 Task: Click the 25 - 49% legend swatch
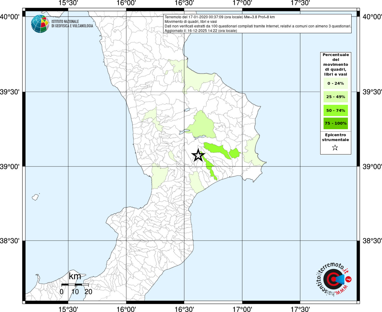335,97
